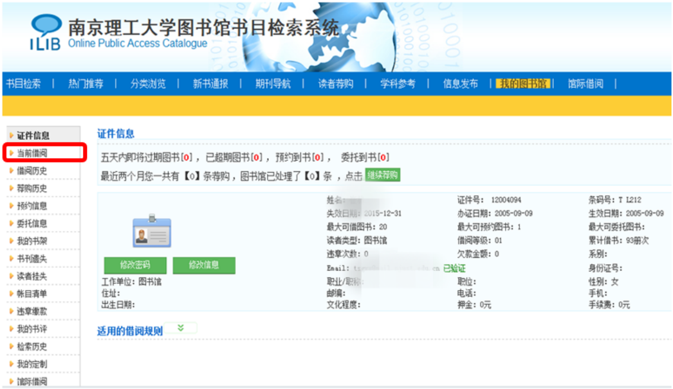Open the 学科参考 navigation tab
This screenshot has width=673, height=389.
[x=398, y=84]
